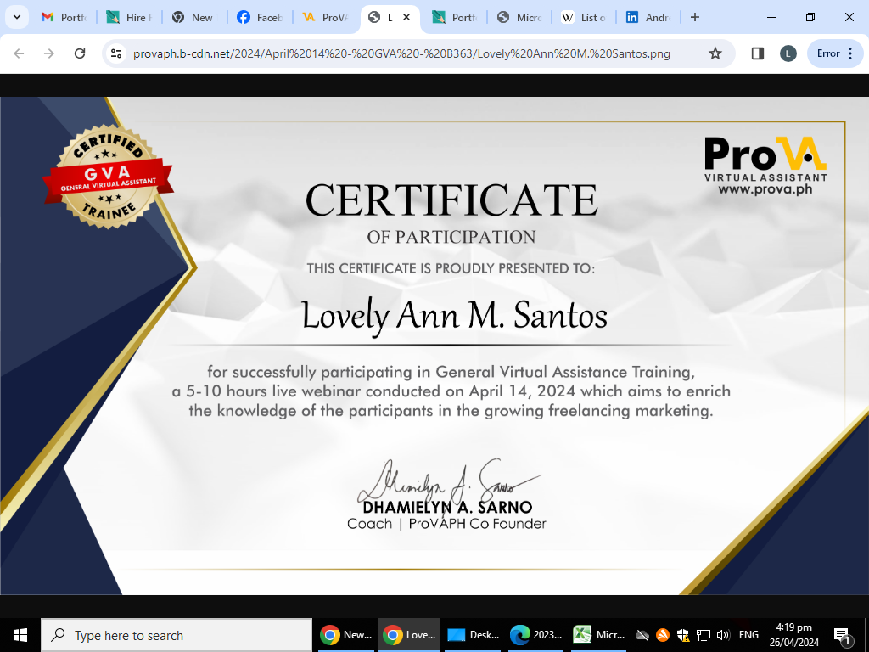869x652 pixels.
Task: Click the orange Avast tray icon
Action: point(662,635)
